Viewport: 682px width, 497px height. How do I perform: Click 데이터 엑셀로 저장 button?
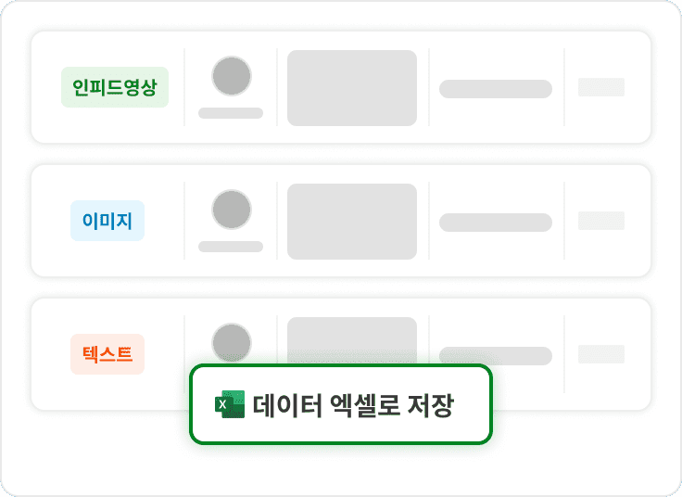(341, 404)
